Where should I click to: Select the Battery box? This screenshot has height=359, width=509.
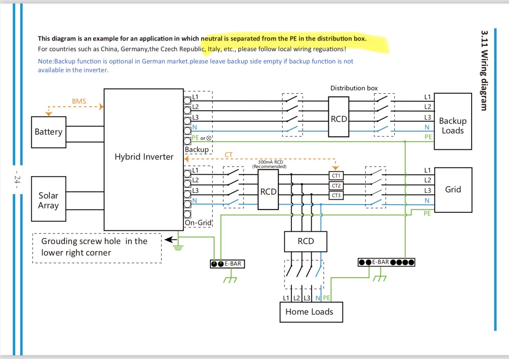point(49,132)
